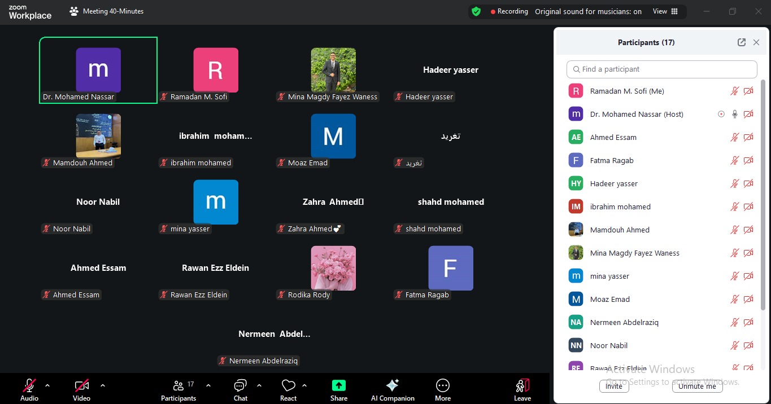The image size is (771, 404).
Task: Click the Leave meeting icon
Action: 522,386
